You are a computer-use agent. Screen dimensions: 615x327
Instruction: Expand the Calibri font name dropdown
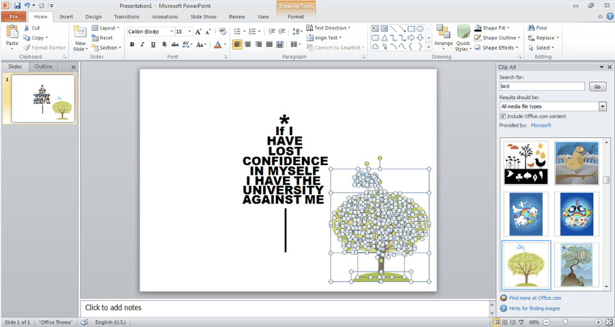[172, 31]
